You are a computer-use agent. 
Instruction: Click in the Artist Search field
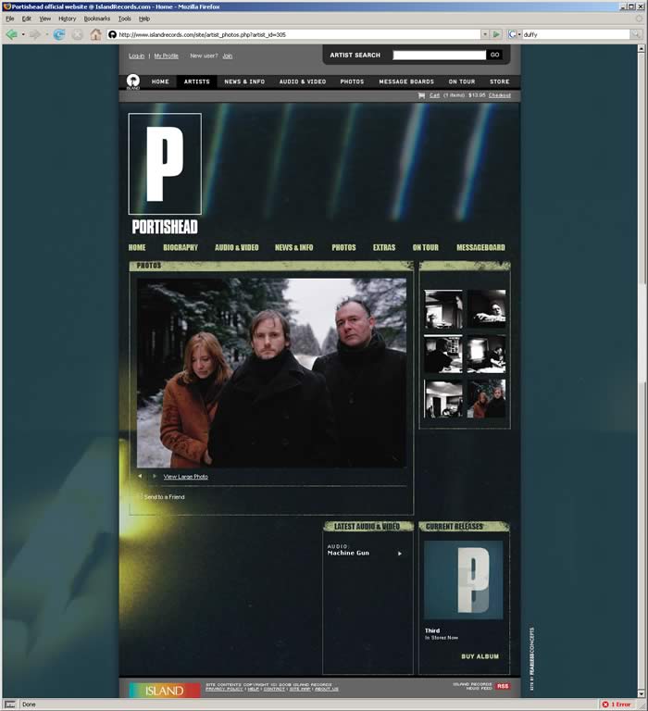point(440,55)
